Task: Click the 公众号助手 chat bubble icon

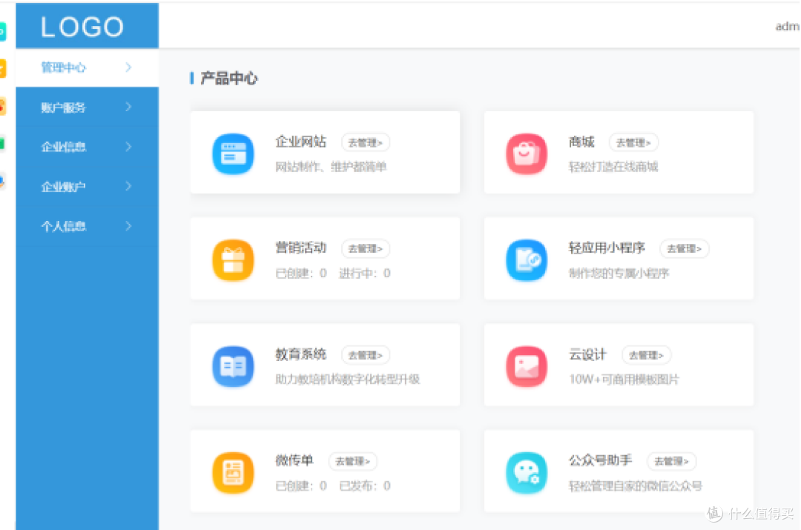Action: (527, 472)
